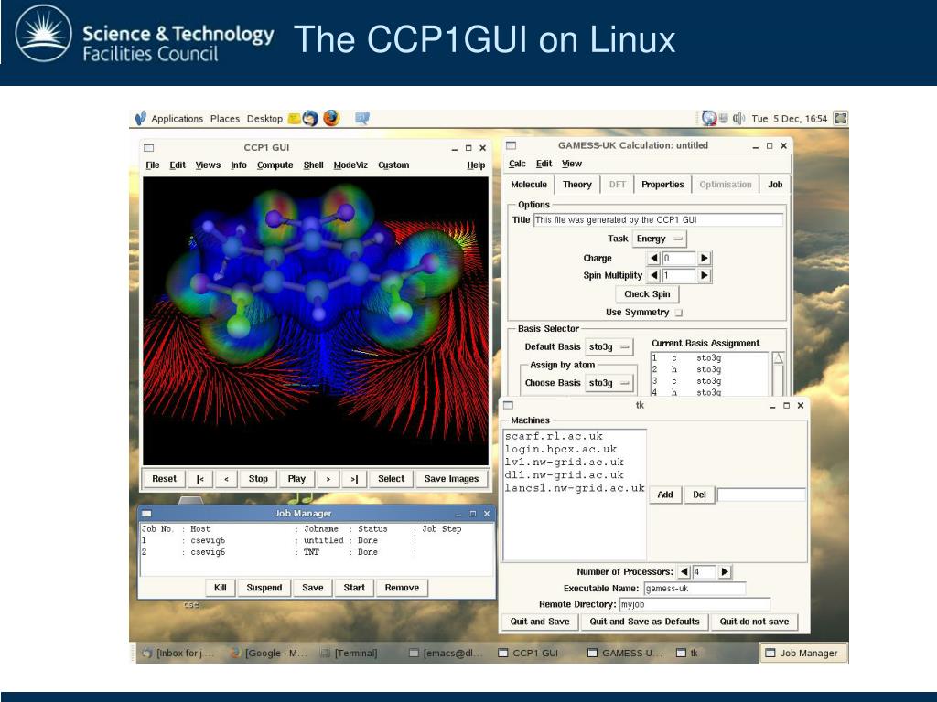Toggle the Use Symmetry checkbox

[x=679, y=313]
